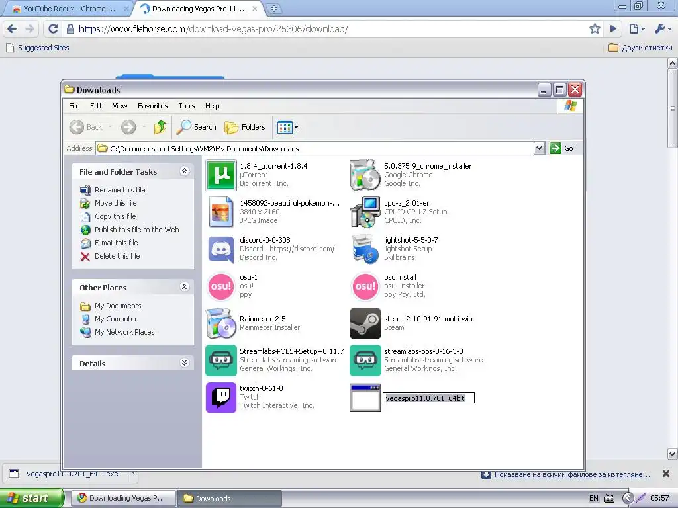Click the Explorer Forward arrow button
Image resolution: width=678 pixels, height=508 pixels.
tap(128, 127)
